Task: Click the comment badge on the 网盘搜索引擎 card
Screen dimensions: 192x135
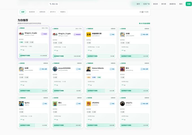Action: (112, 35)
